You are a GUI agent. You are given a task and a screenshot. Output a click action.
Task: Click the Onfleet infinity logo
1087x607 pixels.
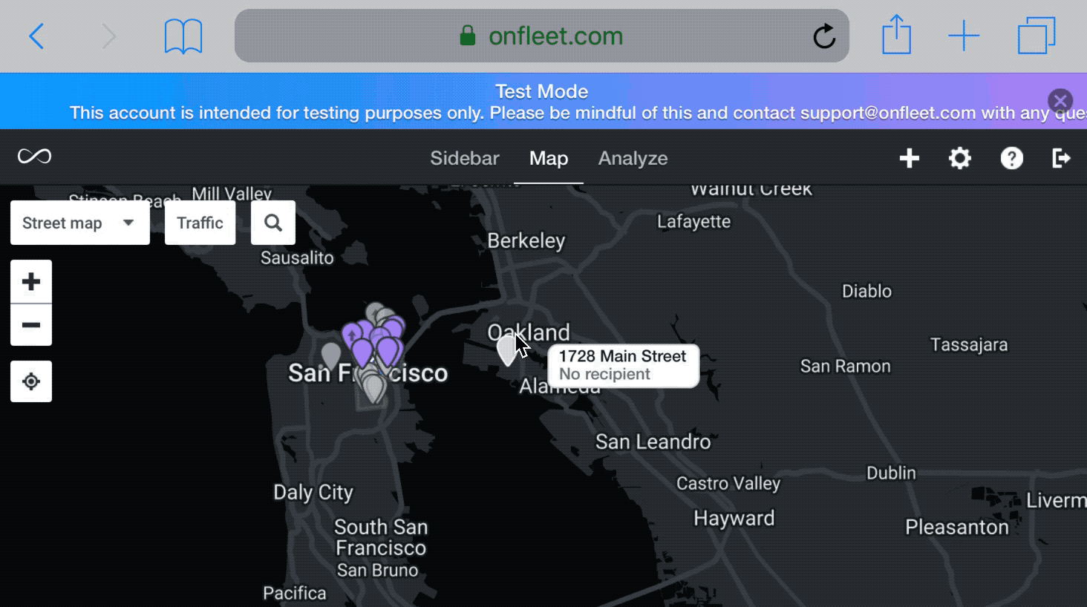(x=34, y=157)
